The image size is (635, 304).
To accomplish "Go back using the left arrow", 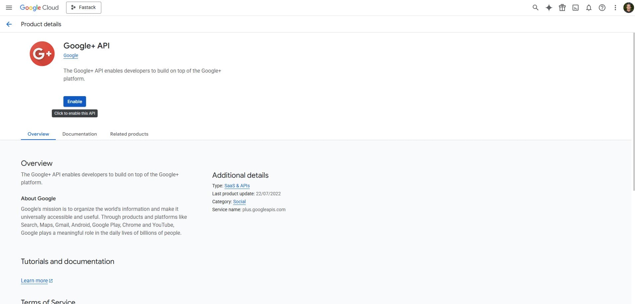I will 9,24.
